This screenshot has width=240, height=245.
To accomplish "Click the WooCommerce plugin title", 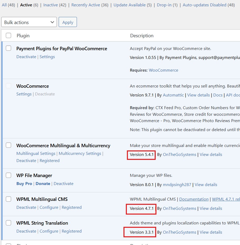I will 33,86.
